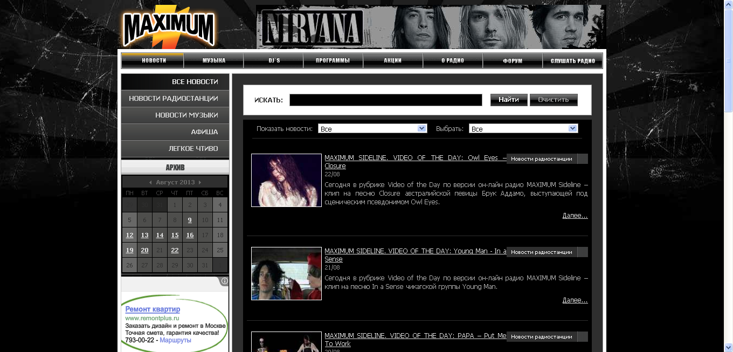Select ЛЕГКОЕ ЧТИВО in sidebar
733x352 pixels.
tap(175, 149)
